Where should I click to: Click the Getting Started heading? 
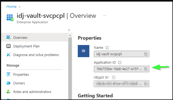[95, 96]
